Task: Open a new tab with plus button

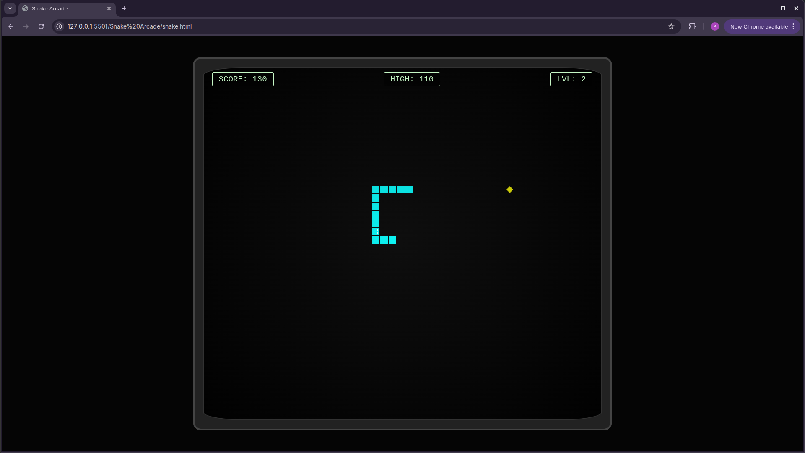Action: tap(124, 8)
